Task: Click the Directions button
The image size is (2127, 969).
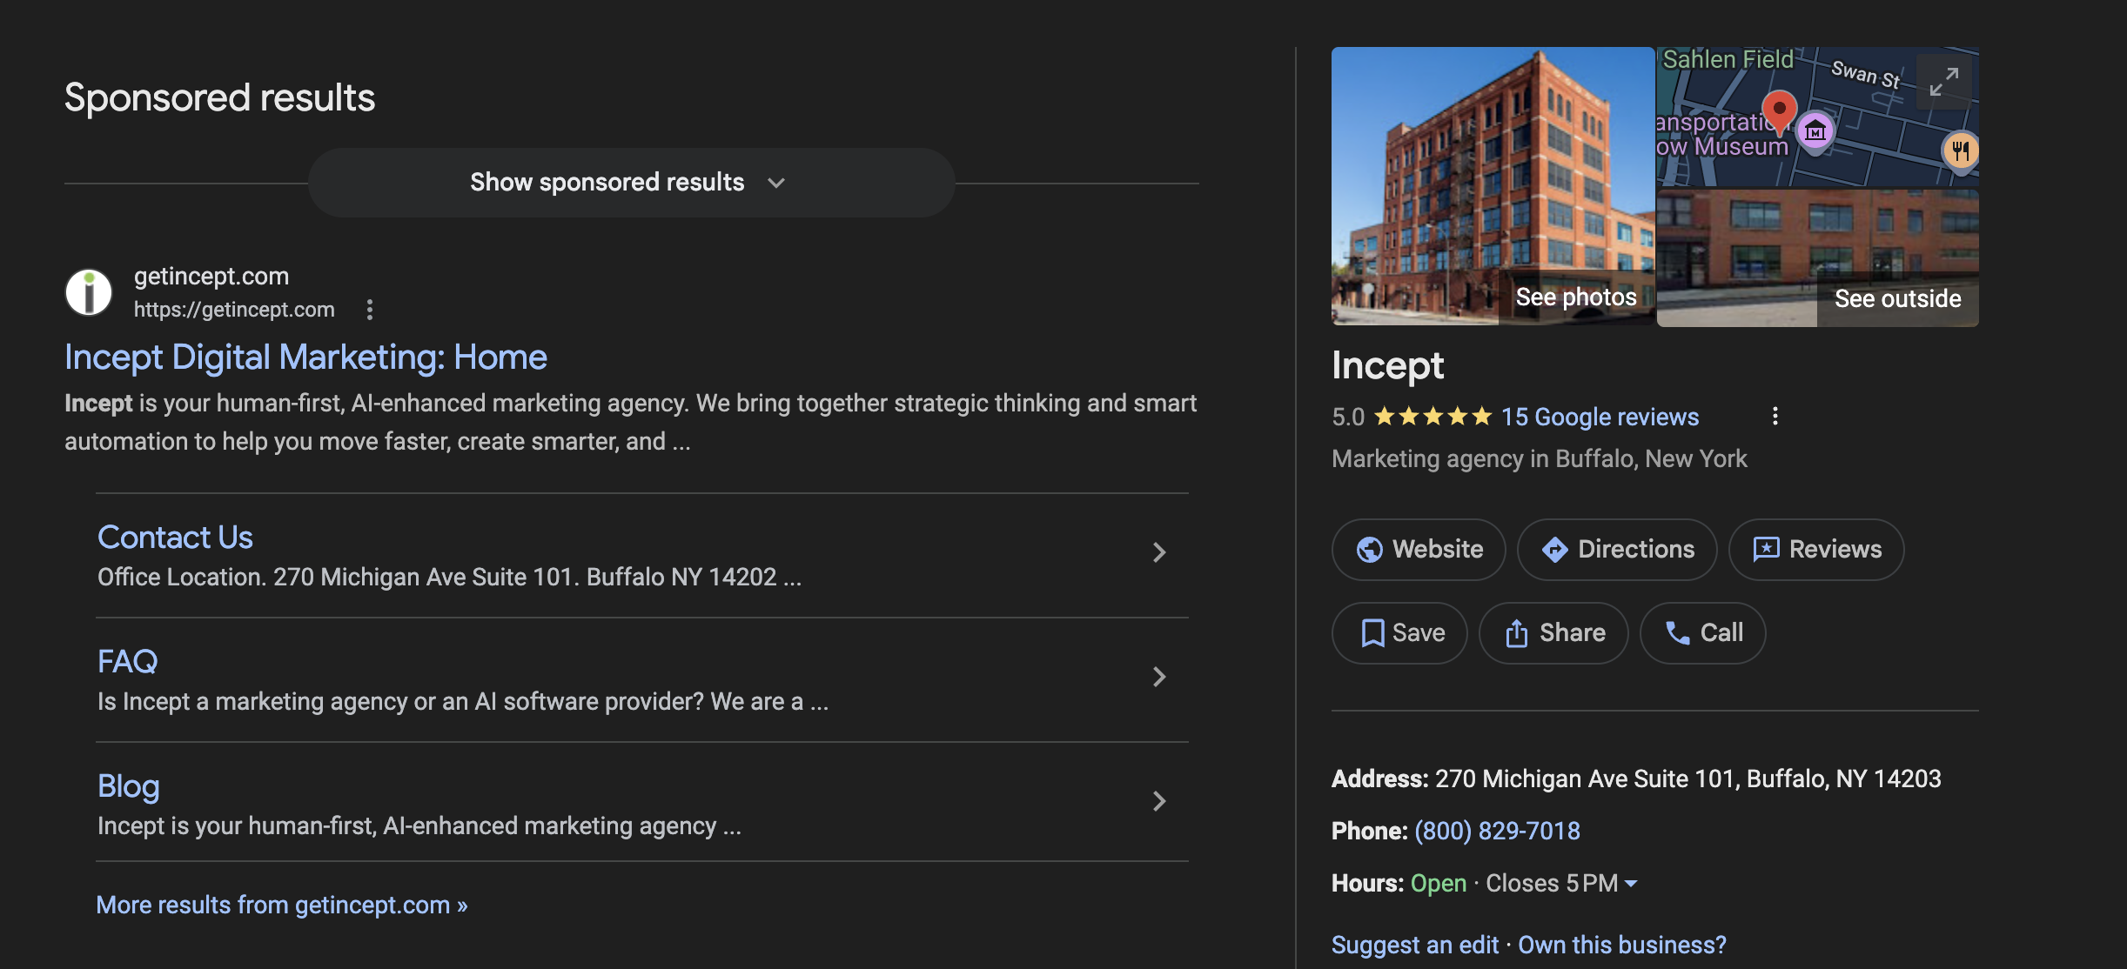Action: click(x=1617, y=550)
